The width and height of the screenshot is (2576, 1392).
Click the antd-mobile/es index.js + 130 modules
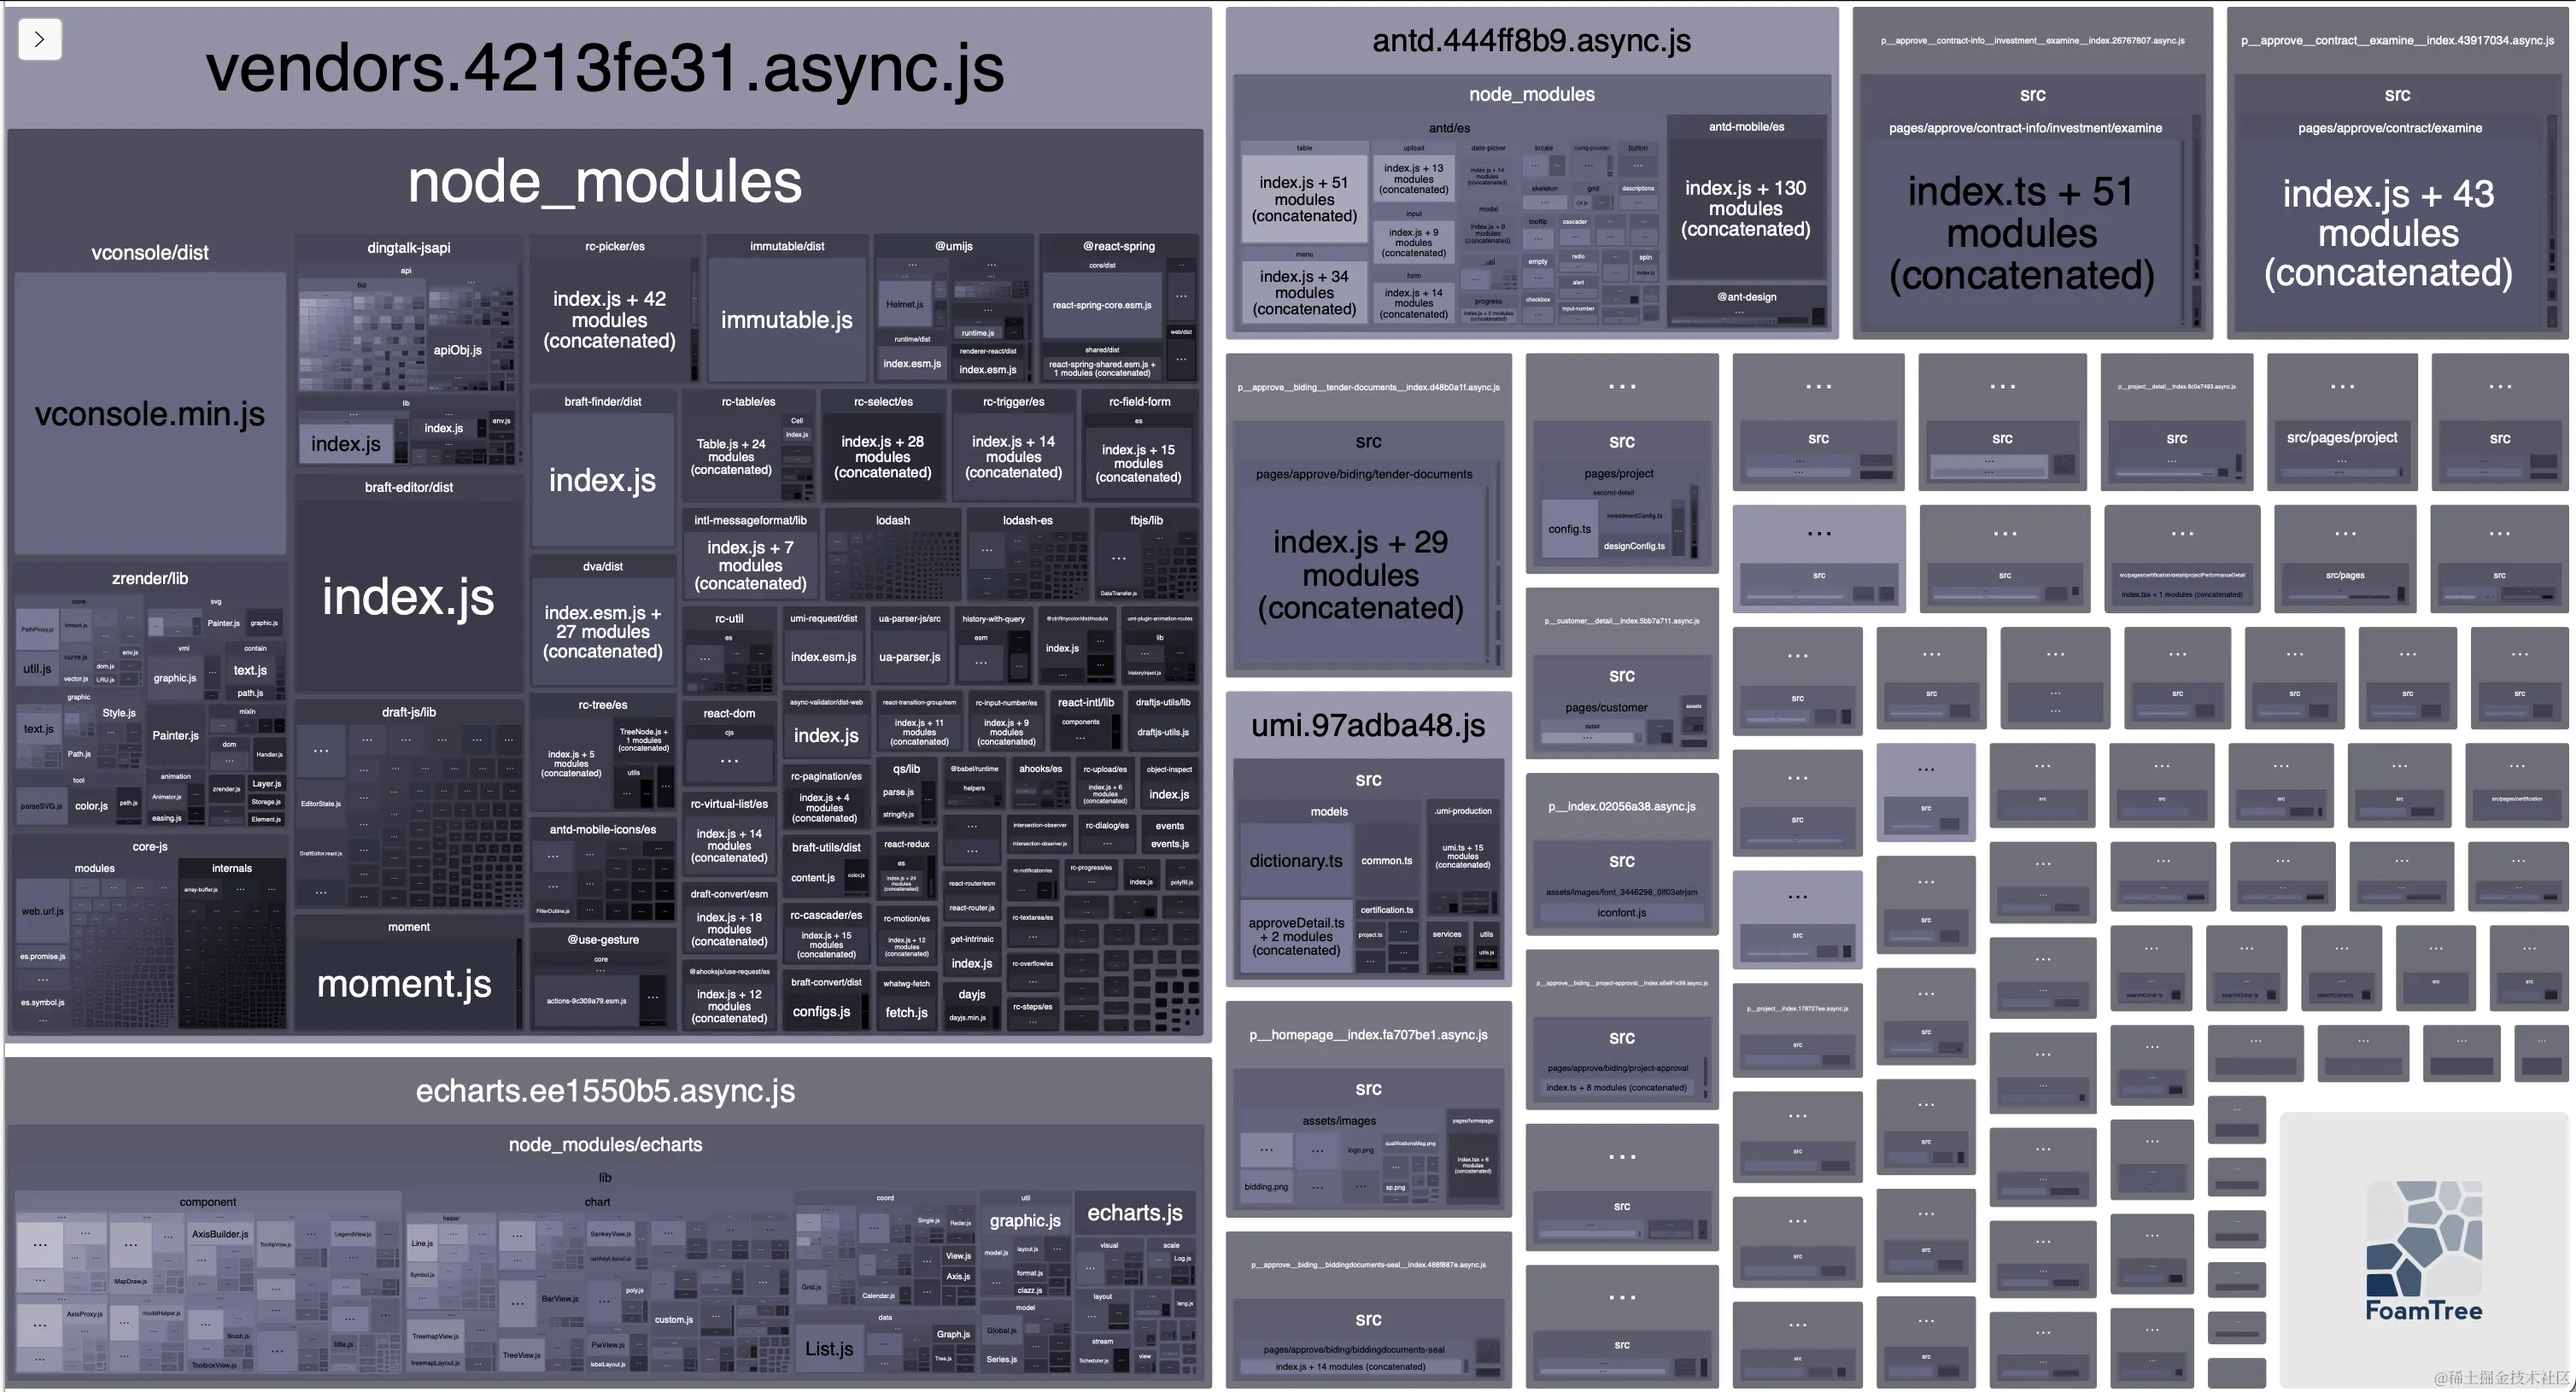(x=1745, y=208)
